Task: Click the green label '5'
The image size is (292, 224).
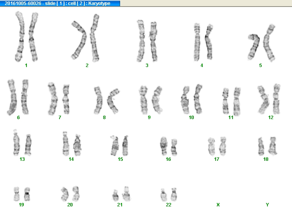Action: pyautogui.click(x=261, y=65)
